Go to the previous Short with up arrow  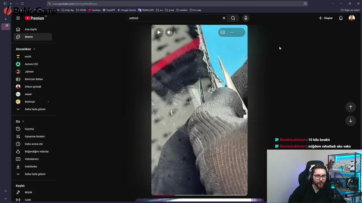(351, 107)
